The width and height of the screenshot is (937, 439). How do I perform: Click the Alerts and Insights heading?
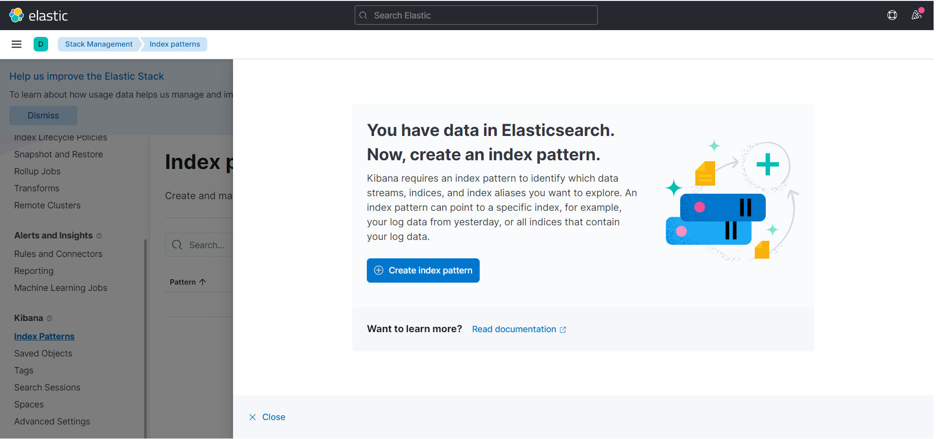[x=53, y=236]
